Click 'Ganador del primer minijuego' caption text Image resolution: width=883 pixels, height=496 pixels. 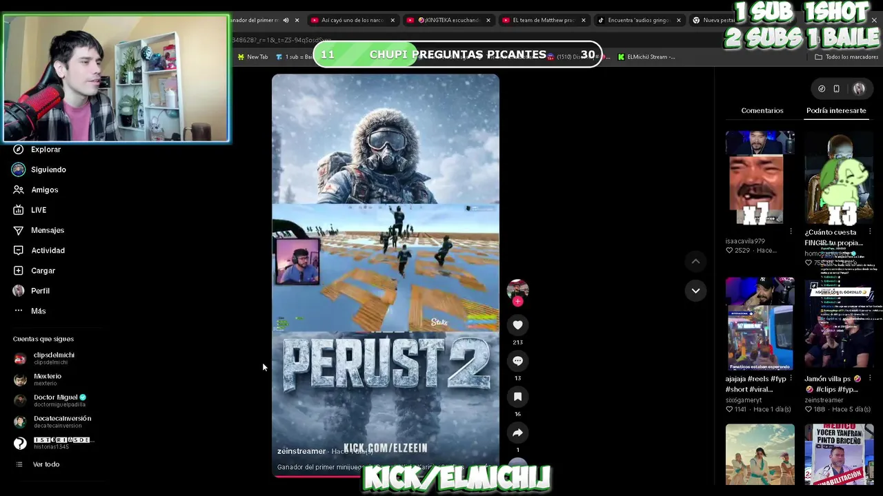(320, 467)
